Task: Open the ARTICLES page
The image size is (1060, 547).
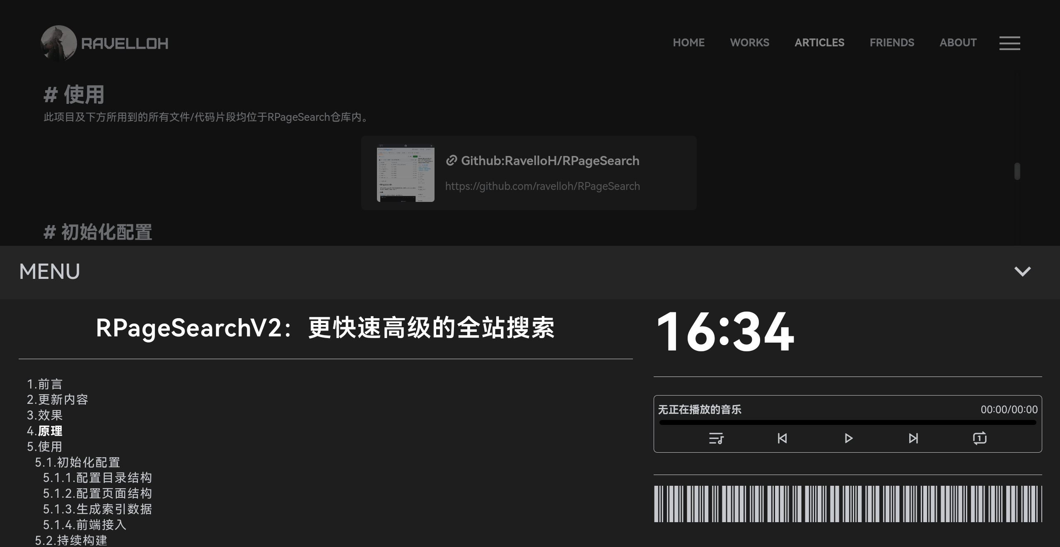Action: pyautogui.click(x=819, y=43)
